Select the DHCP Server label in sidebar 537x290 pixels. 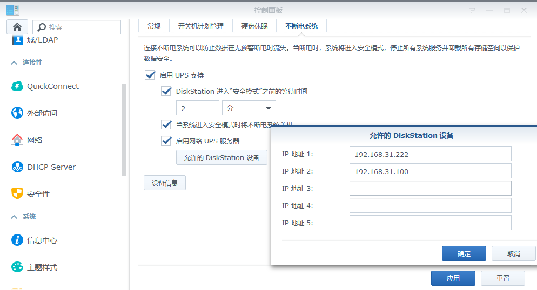51,167
